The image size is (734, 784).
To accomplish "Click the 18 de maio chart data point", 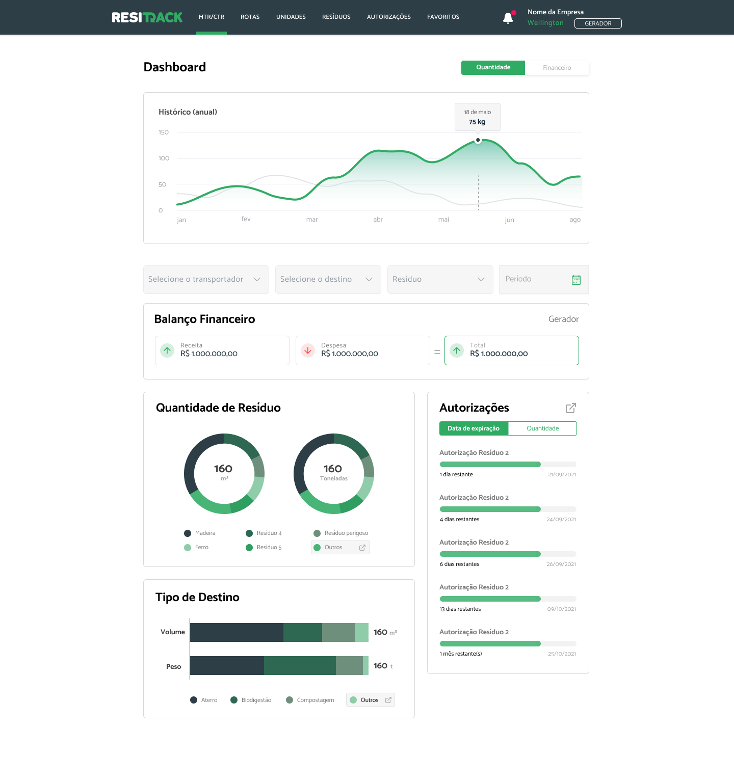I will 478,140.
